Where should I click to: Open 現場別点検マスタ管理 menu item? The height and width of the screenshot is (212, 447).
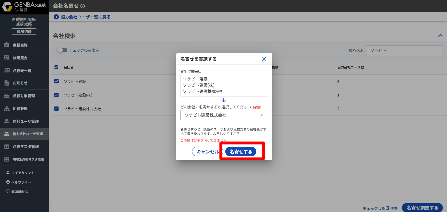pyautogui.click(x=28, y=159)
